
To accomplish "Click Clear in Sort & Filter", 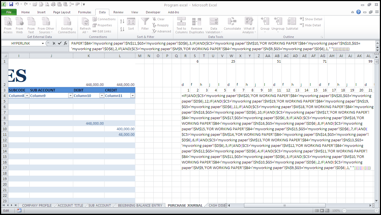I will click(x=158, y=19).
